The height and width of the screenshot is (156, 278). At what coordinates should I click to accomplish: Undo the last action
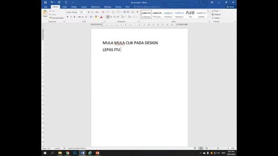(x=52, y=2)
